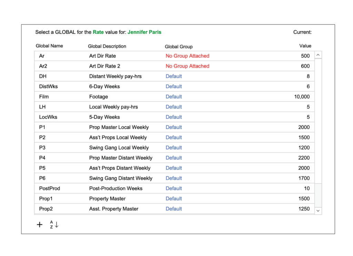Click the Footage description
The image size is (353, 256).
click(x=98, y=97)
